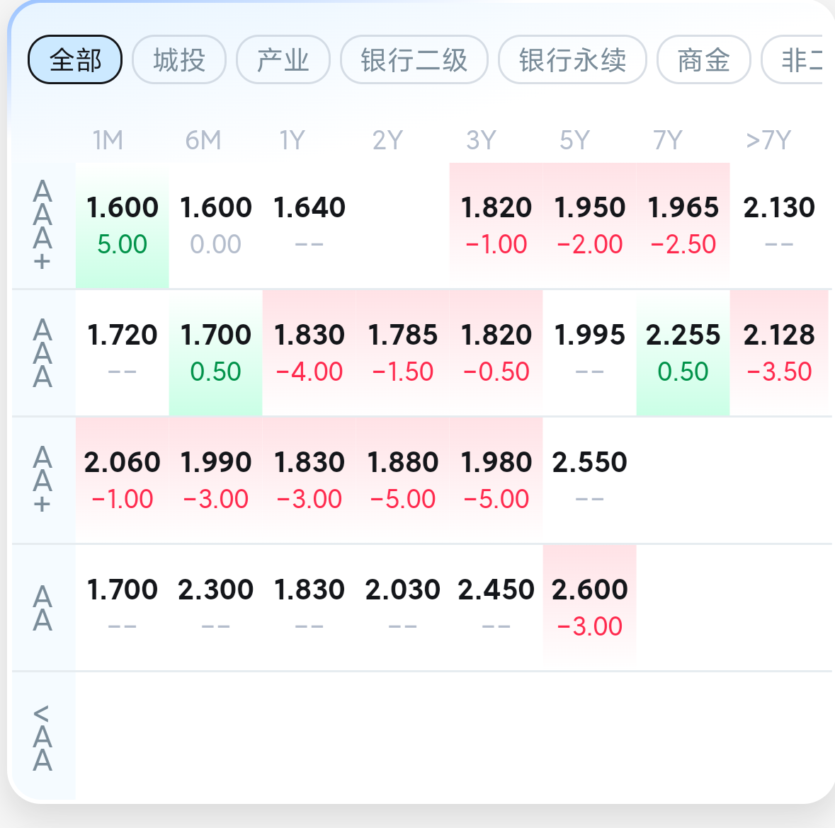Switch to the 产业 tab
Screen dimensions: 835x828
(283, 59)
